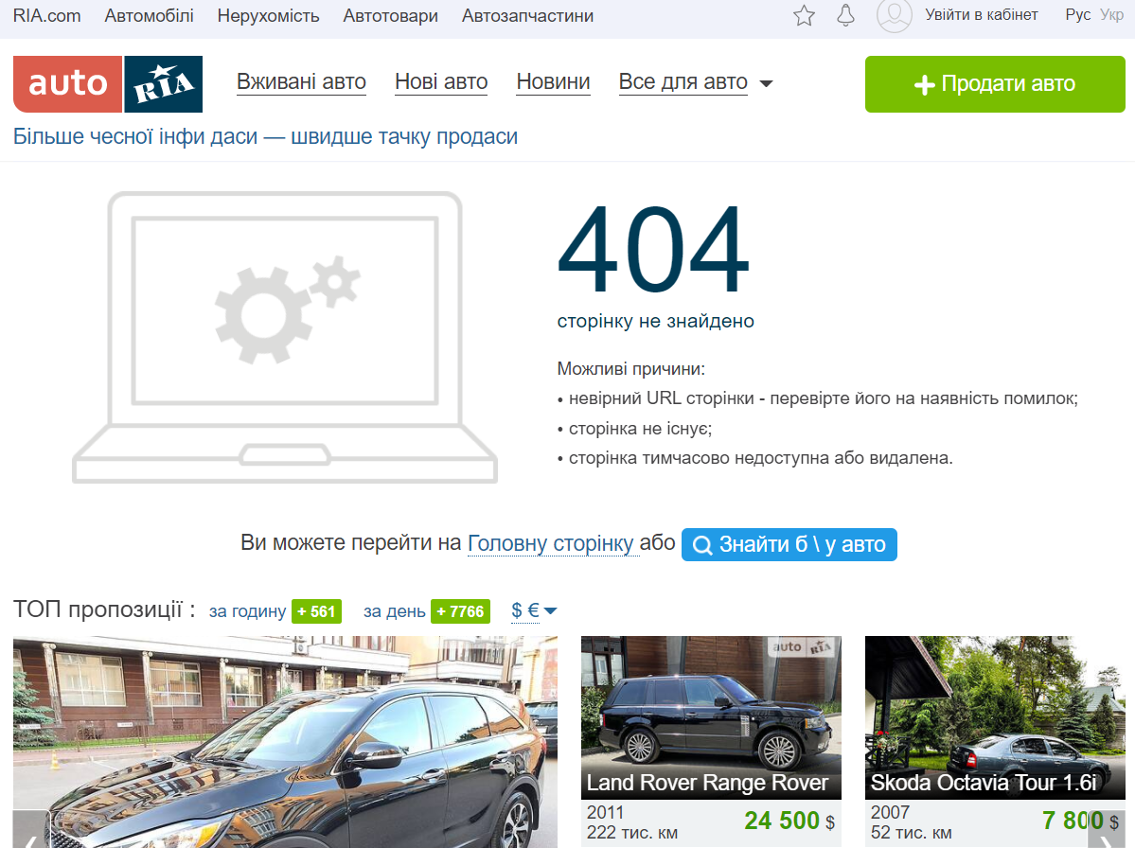Open the Новини menu item

click(553, 82)
